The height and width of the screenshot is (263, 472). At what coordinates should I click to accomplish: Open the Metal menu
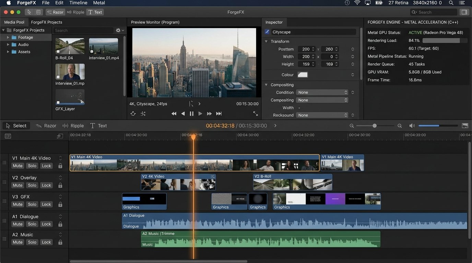(x=99, y=3)
